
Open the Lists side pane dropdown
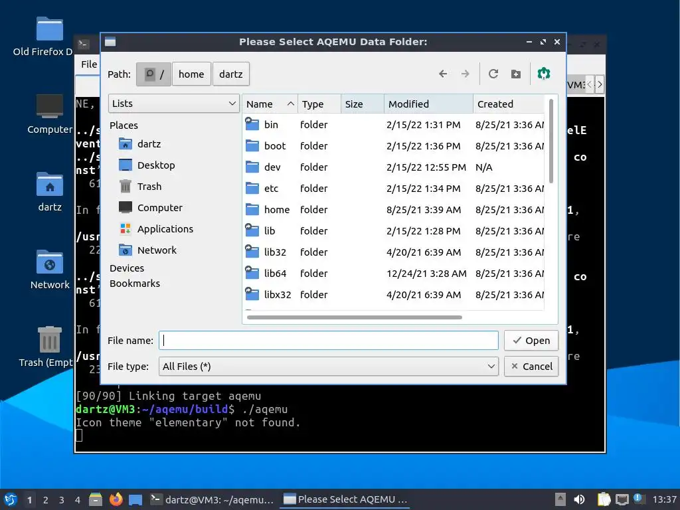pos(173,104)
